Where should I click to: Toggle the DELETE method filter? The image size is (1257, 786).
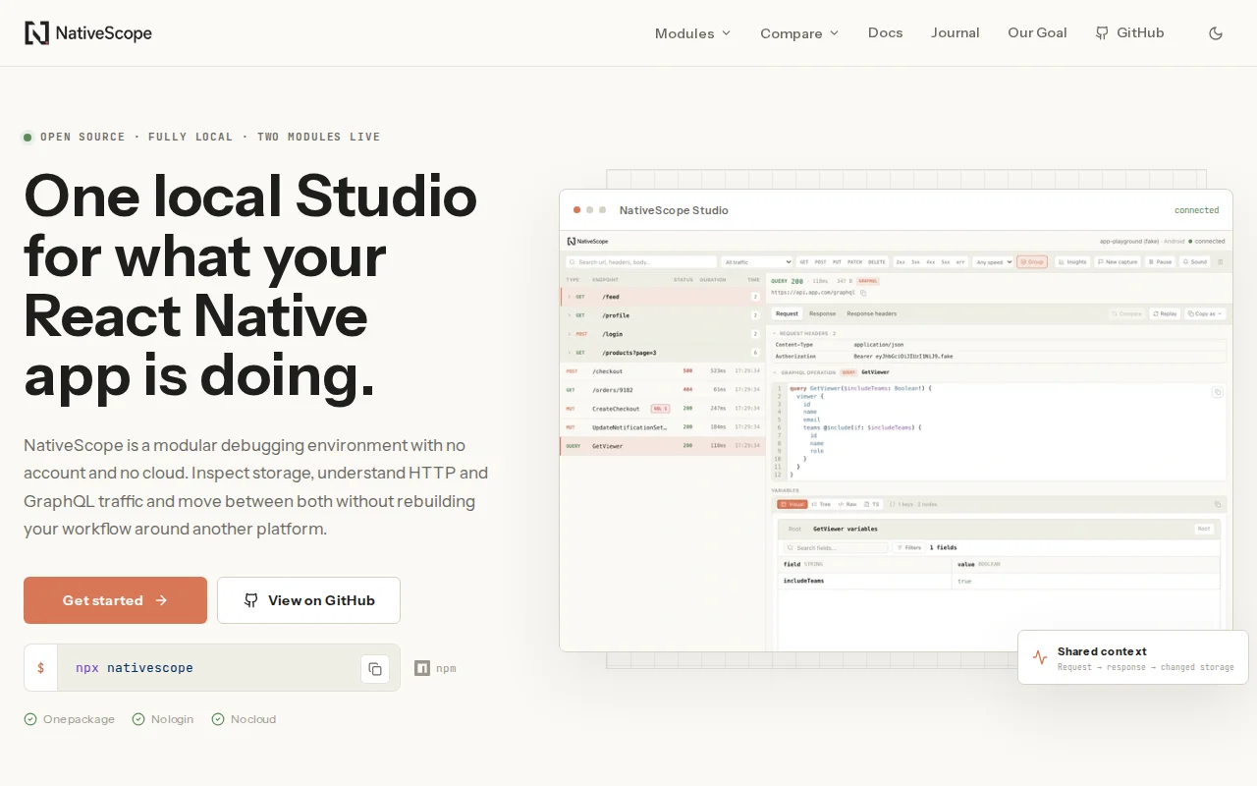tap(876, 262)
